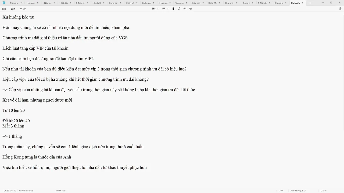Click the line 'Lách luật tăng cấp VIP của tài khoản'
Screen dimensions: 344x193
[35, 48]
